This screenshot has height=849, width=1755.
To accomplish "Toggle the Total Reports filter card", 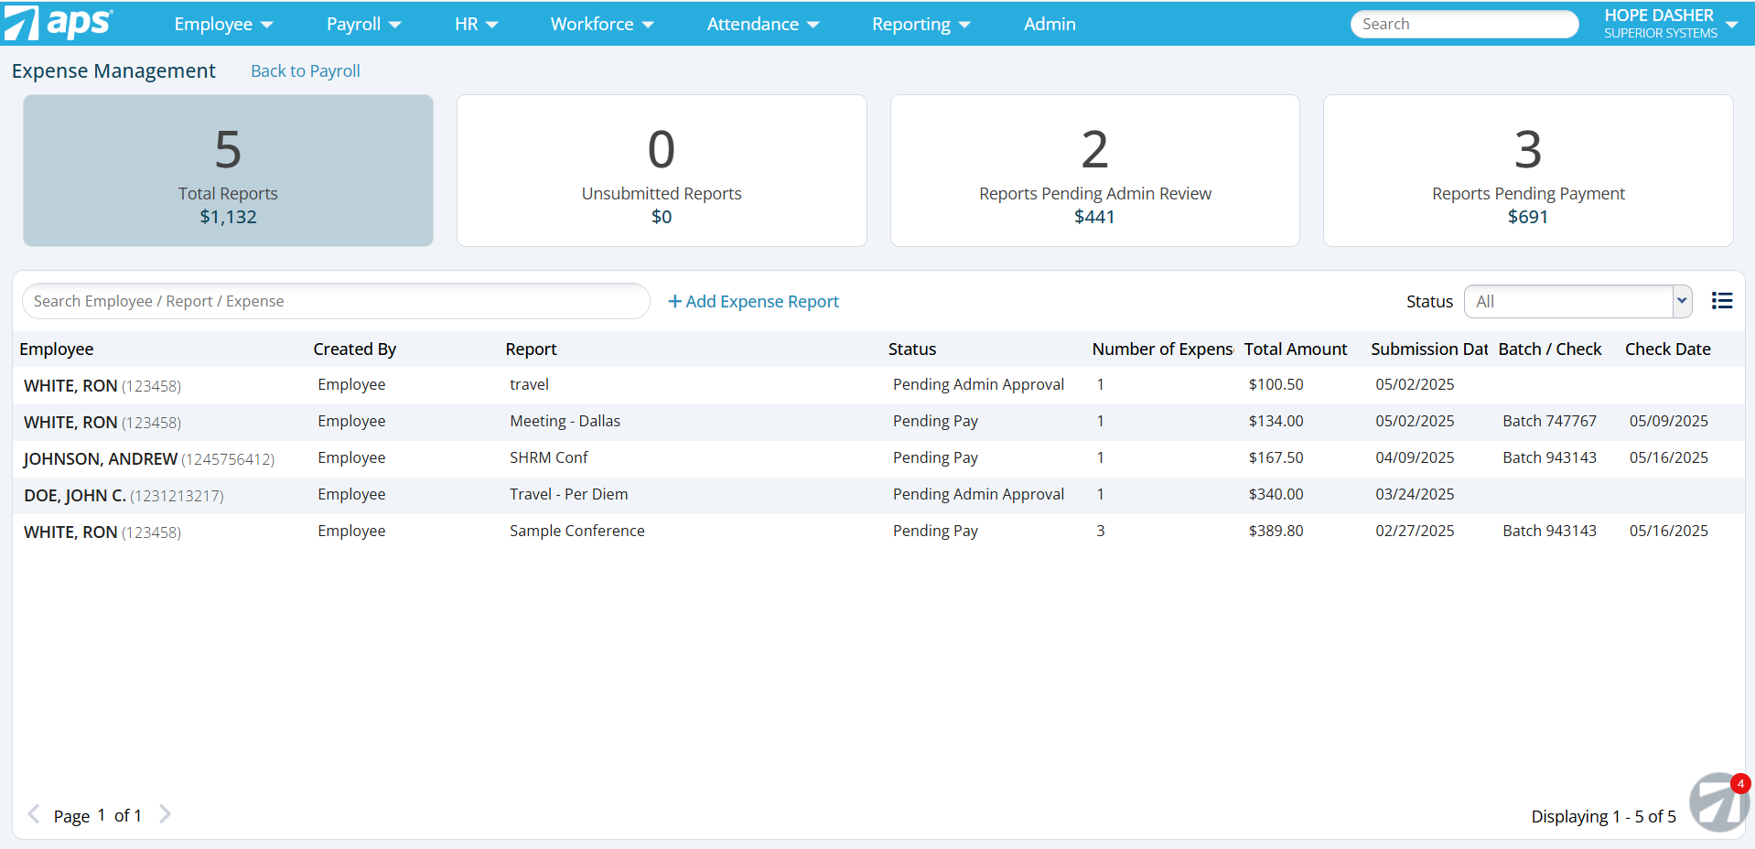I will pyautogui.click(x=227, y=170).
